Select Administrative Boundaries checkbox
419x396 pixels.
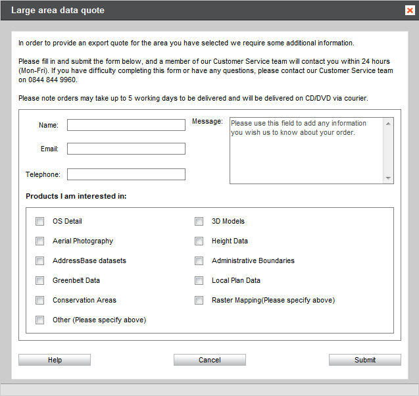[199, 260]
